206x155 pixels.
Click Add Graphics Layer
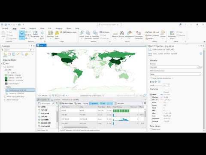(x=68, y=32)
